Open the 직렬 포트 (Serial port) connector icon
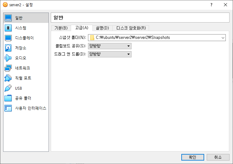233x164 pixels. [x=8, y=78]
